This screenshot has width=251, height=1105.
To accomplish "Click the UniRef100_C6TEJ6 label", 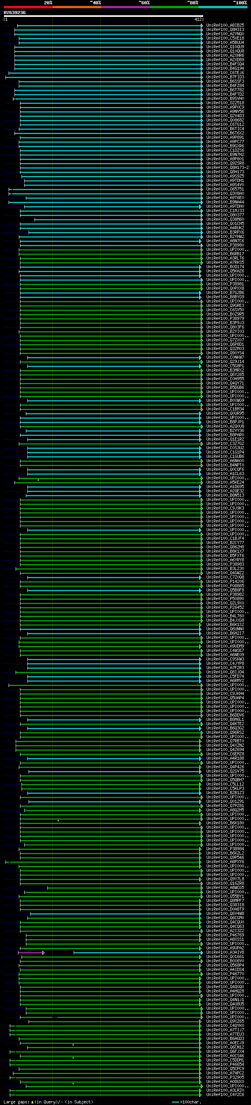I will (225, 73).
